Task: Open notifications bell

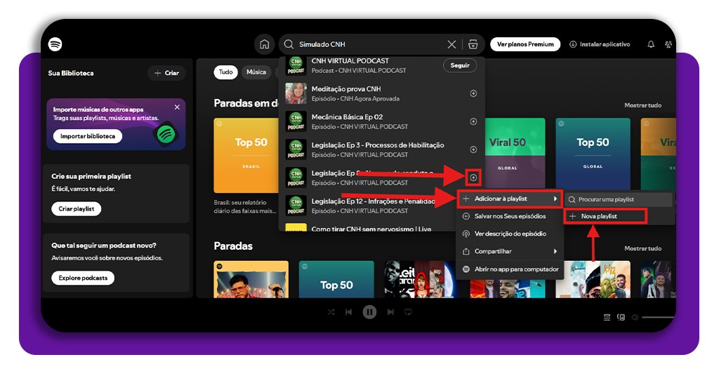Action: (x=651, y=44)
